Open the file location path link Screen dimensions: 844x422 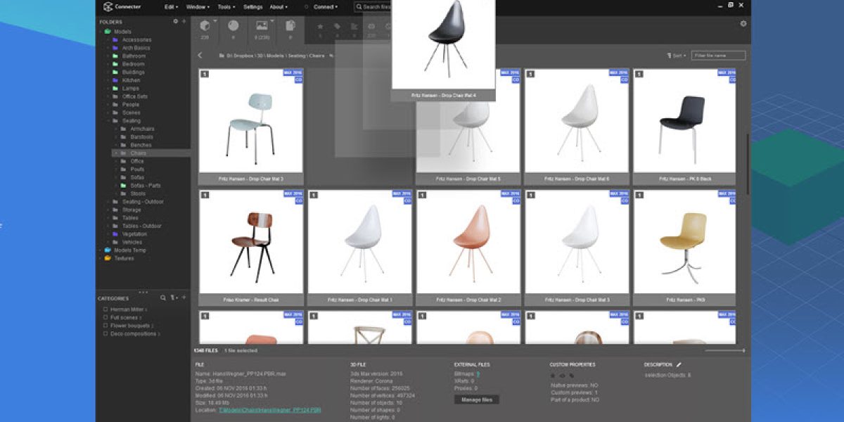pyautogui.click(x=270, y=409)
